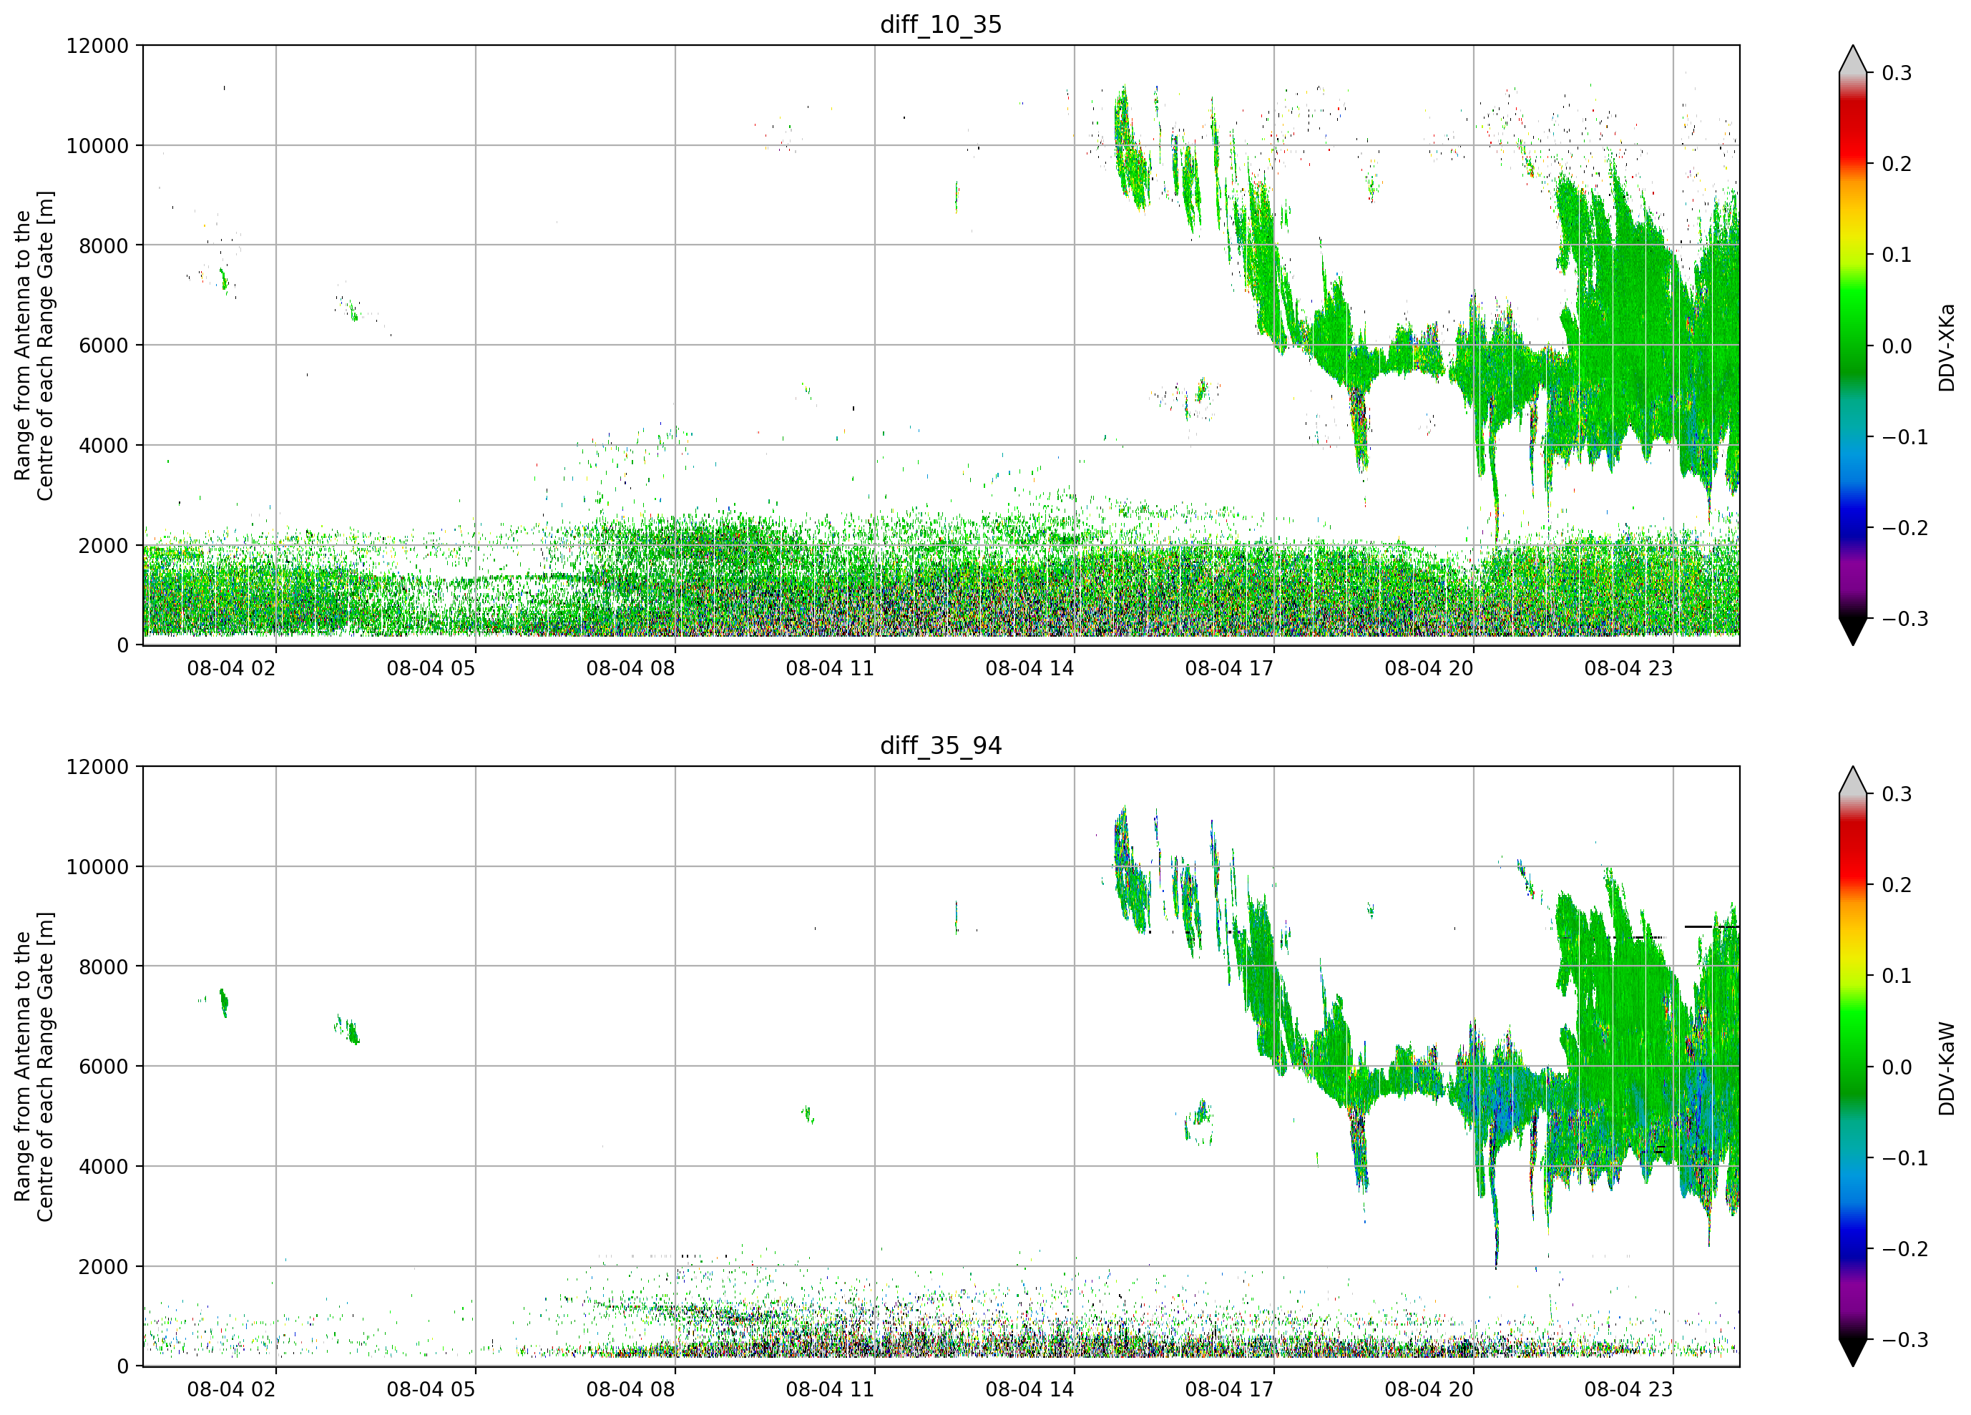Click the 12000 y-tick in diff_10_35 plot

97,46
